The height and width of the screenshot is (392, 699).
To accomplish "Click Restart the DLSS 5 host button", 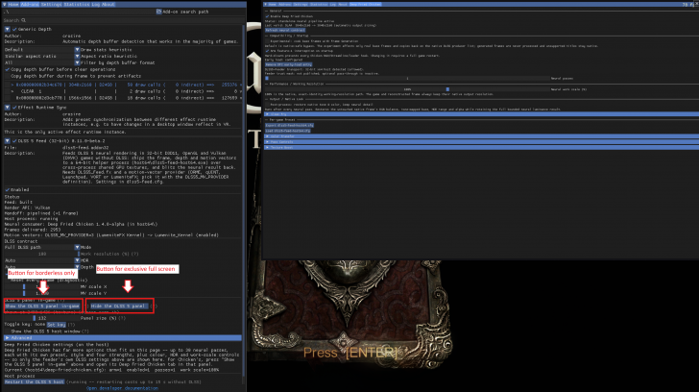I will tap(35, 381).
